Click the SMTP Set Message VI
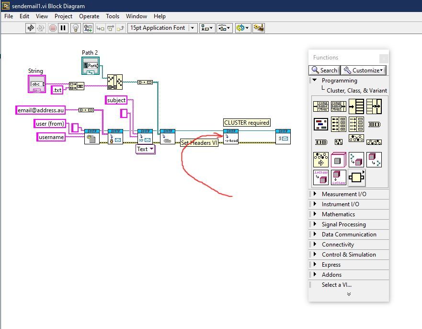Viewport: 422px width, 329px height. click(x=145, y=137)
